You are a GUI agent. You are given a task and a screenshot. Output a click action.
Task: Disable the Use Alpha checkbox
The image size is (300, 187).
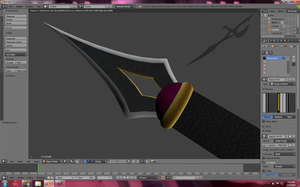(264, 162)
